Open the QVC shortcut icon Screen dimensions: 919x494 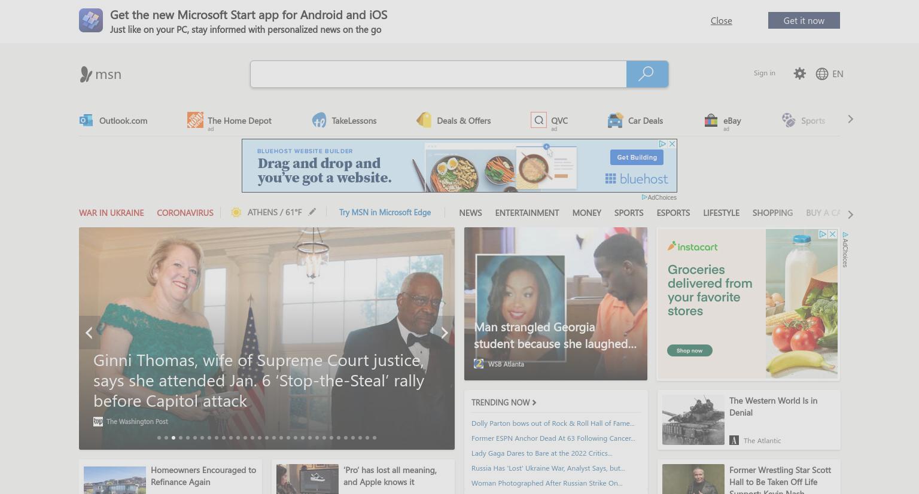(538, 120)
